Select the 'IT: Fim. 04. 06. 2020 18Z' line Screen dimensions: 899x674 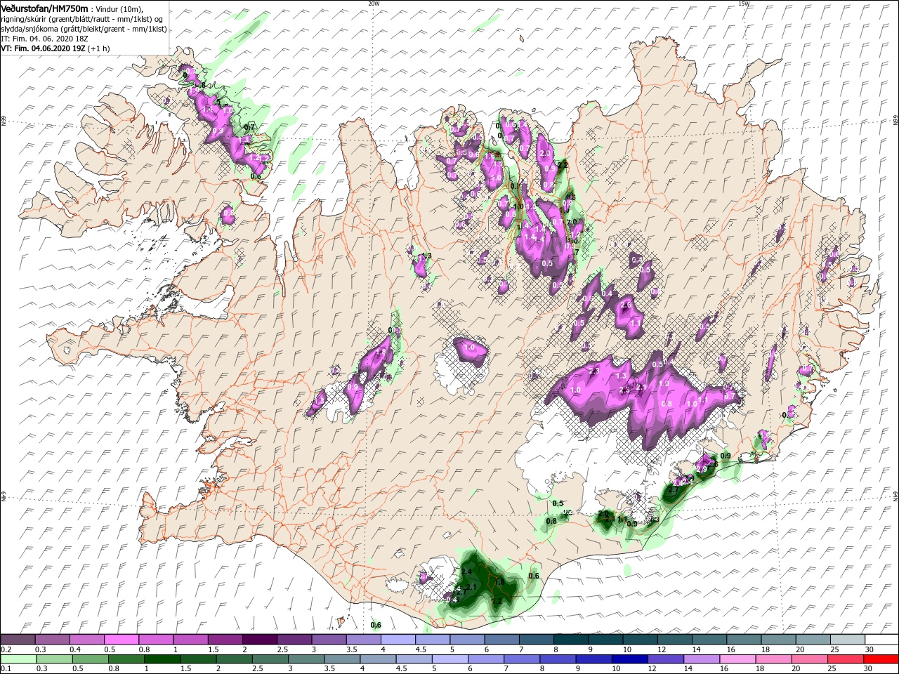coord(44,39)
